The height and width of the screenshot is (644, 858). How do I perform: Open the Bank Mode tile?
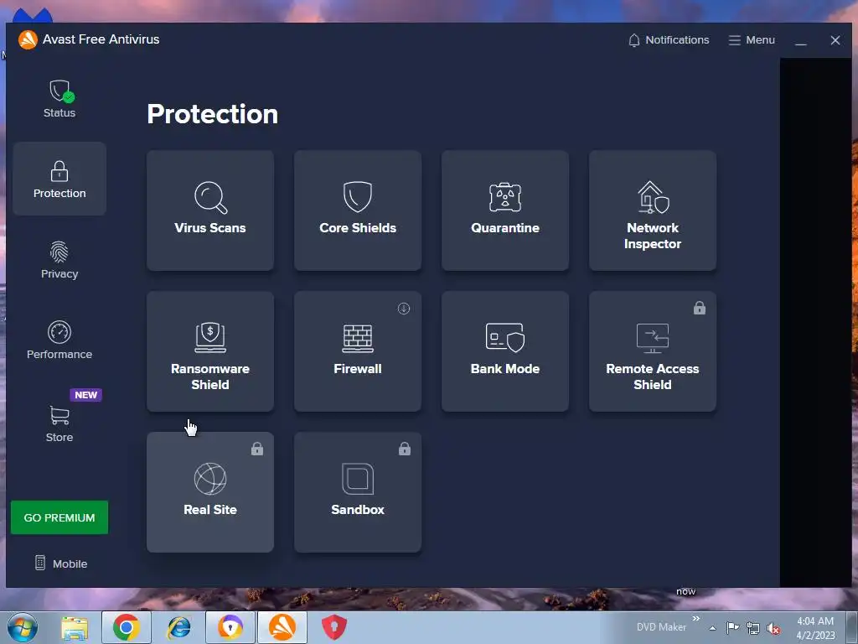click(x=505, y=351)
